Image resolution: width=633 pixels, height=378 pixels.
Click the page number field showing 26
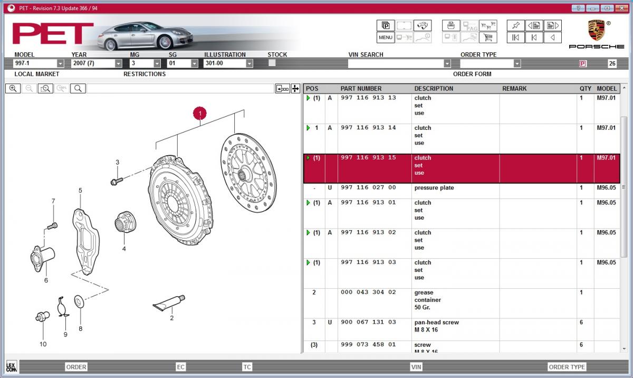[x=612, y=63]
